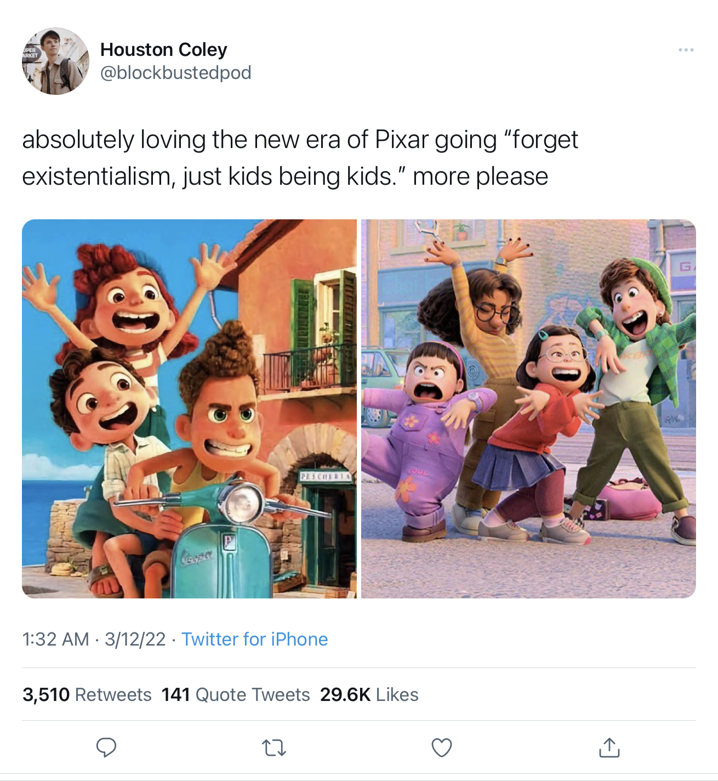Select the 3/12/22 date
Screen dimensions: 718x781
click(135, 639)
